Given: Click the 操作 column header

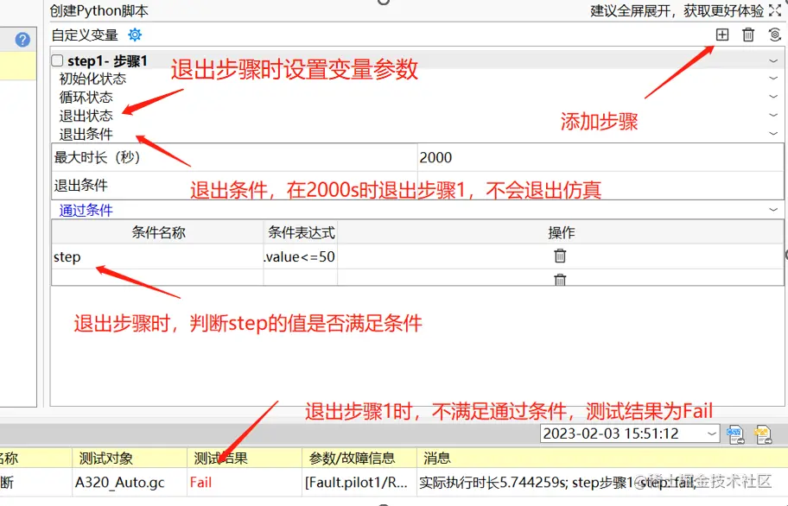Looking at the screenshot, I should coord(561,232).
